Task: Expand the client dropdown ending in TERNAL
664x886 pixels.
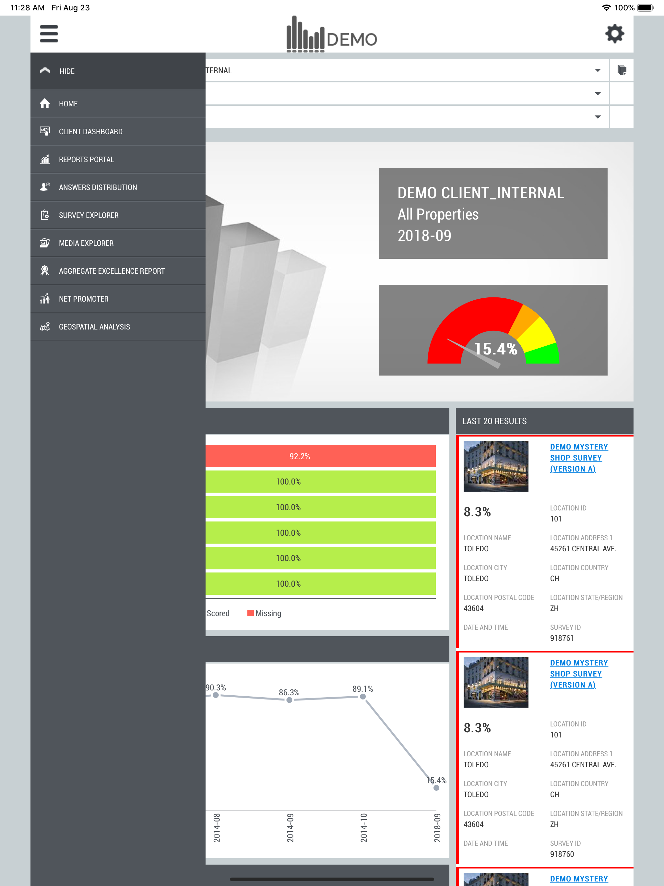Action: tap(407, 70)
